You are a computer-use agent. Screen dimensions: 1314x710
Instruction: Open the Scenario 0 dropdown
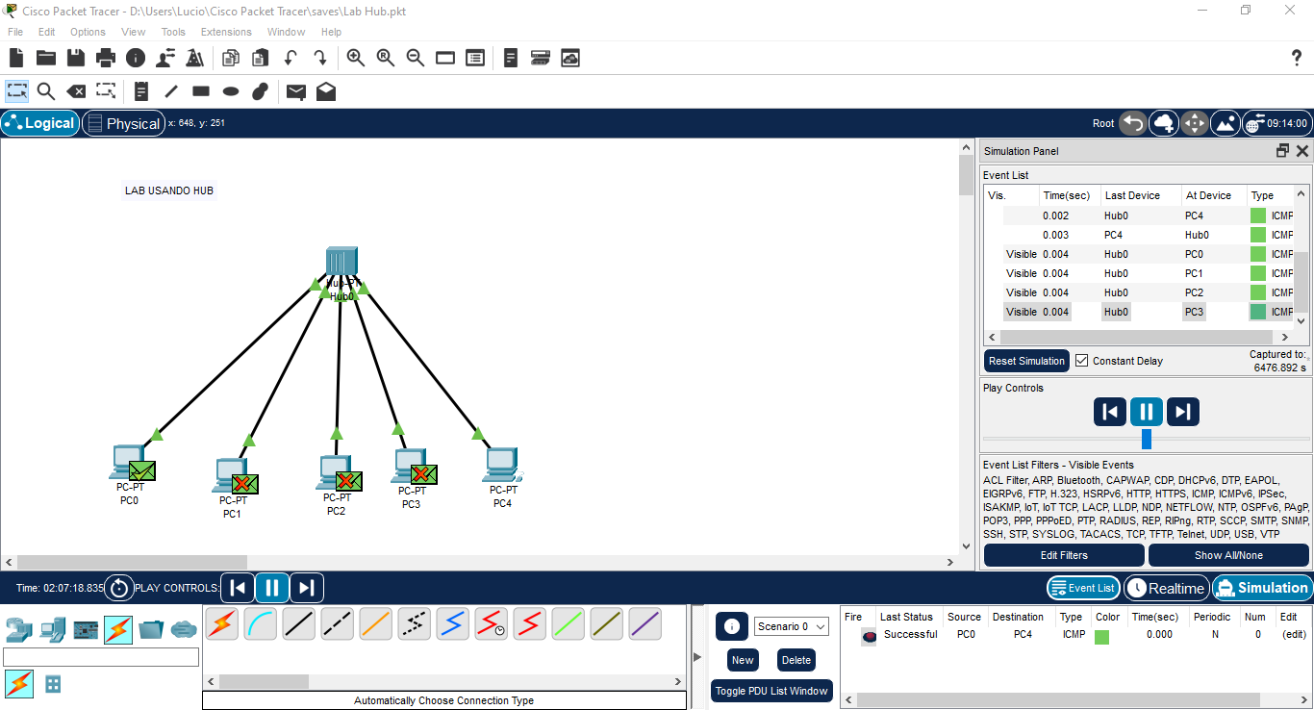(x=792, y=626)
